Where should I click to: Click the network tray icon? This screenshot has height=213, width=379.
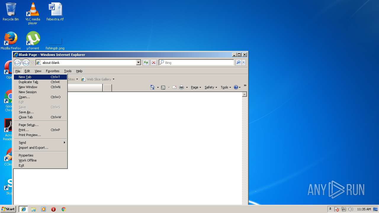(344, 209)
